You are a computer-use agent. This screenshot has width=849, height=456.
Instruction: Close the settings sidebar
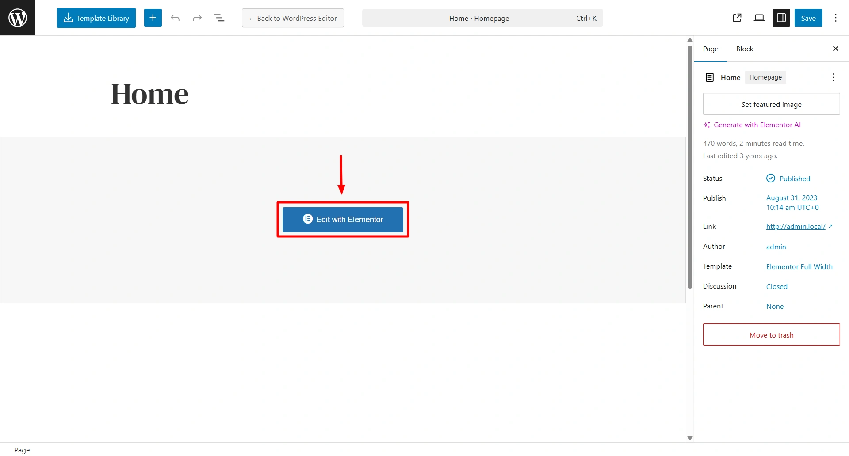(x=836, y=49)
